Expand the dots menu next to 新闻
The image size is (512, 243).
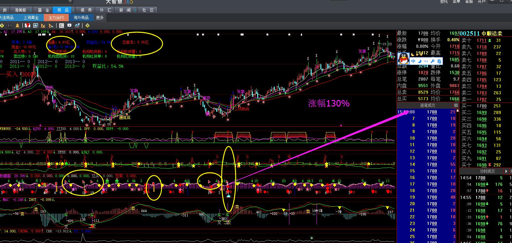[x=134, y=10]
